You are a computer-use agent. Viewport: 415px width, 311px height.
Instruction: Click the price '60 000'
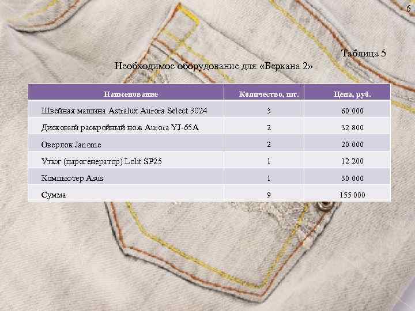pos(352,111)
